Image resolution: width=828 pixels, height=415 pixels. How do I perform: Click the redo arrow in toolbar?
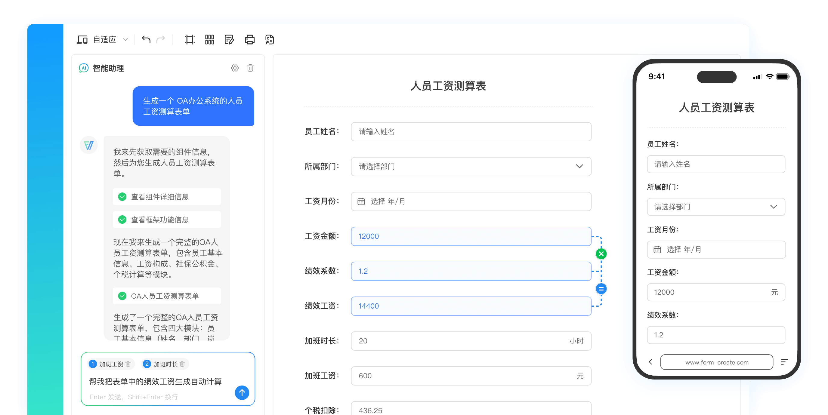point(161,39)
